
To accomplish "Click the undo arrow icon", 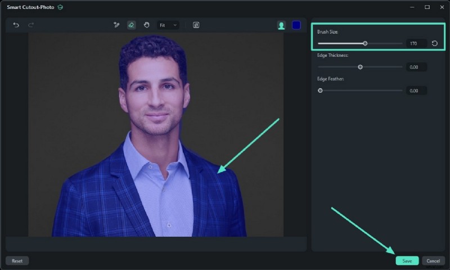I will (x=16, y=25).
